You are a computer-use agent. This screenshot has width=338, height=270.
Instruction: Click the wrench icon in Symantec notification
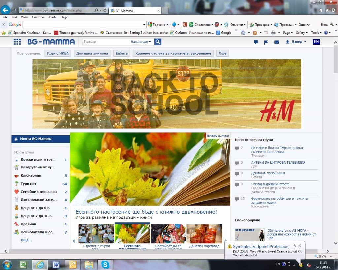[295, 246]
